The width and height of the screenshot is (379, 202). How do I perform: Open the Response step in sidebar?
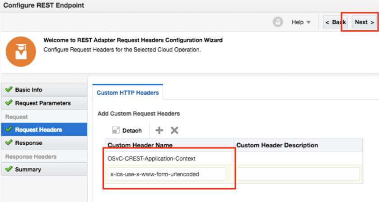pyautogui.click(x=28, y=143)
